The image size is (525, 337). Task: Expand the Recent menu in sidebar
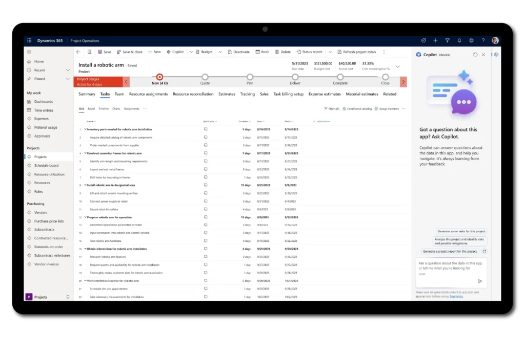68,70
